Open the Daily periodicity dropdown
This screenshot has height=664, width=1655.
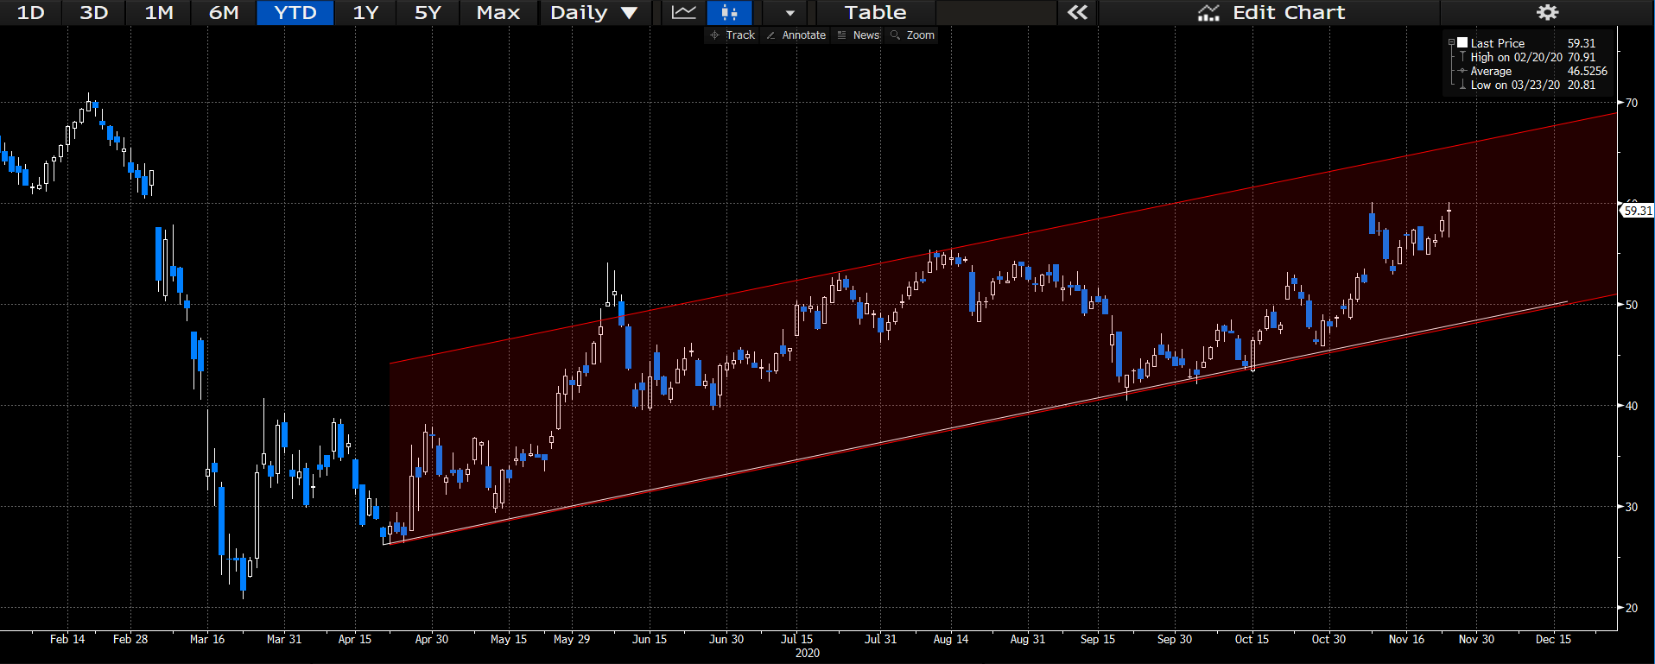pyautogui.click(x=593, y=12)
